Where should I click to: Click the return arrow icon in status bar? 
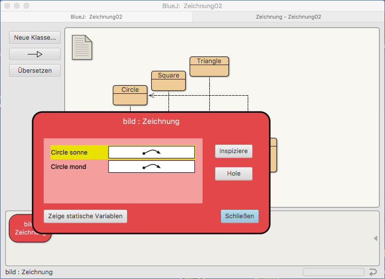373,272
